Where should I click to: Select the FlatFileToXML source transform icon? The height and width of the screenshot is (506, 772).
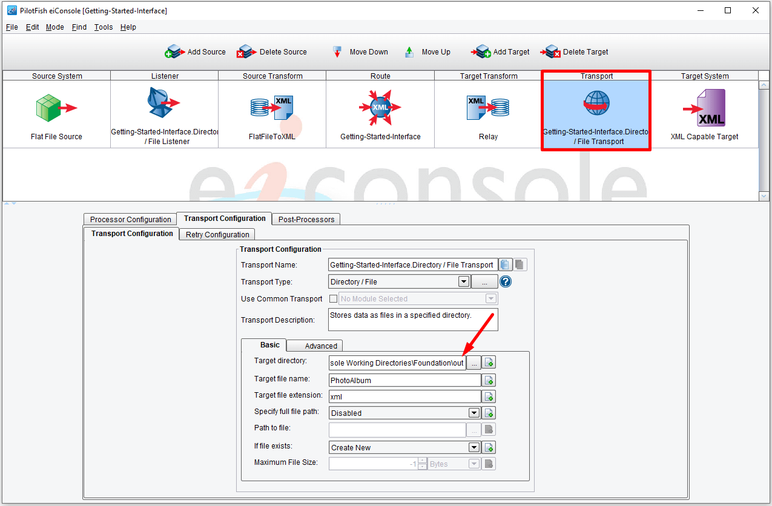click(272, 108)
